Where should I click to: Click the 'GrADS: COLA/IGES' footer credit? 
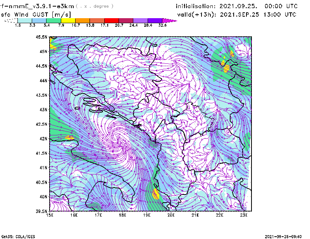coord(17,236)
